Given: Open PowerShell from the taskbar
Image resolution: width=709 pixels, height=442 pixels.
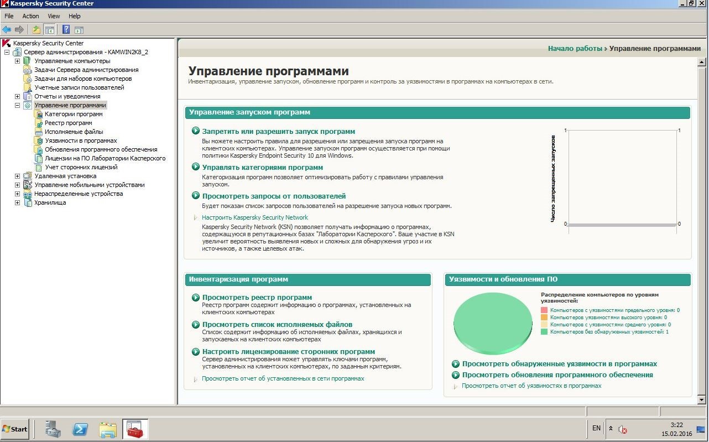Looking at the screenshot, I should (x=80, y=429).
